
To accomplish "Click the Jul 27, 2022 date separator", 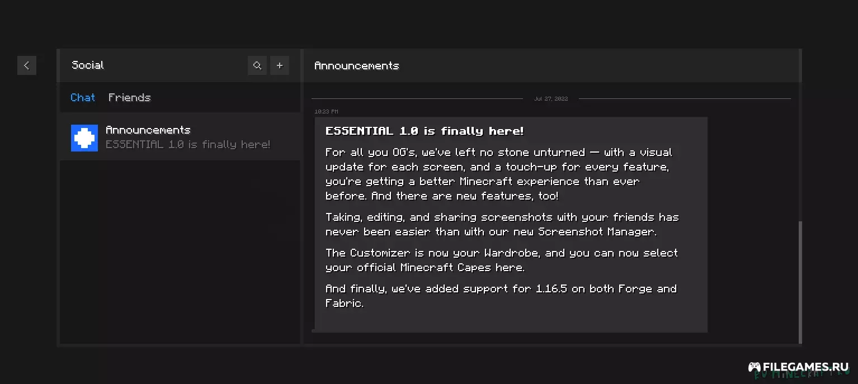I will coord(551,99).
